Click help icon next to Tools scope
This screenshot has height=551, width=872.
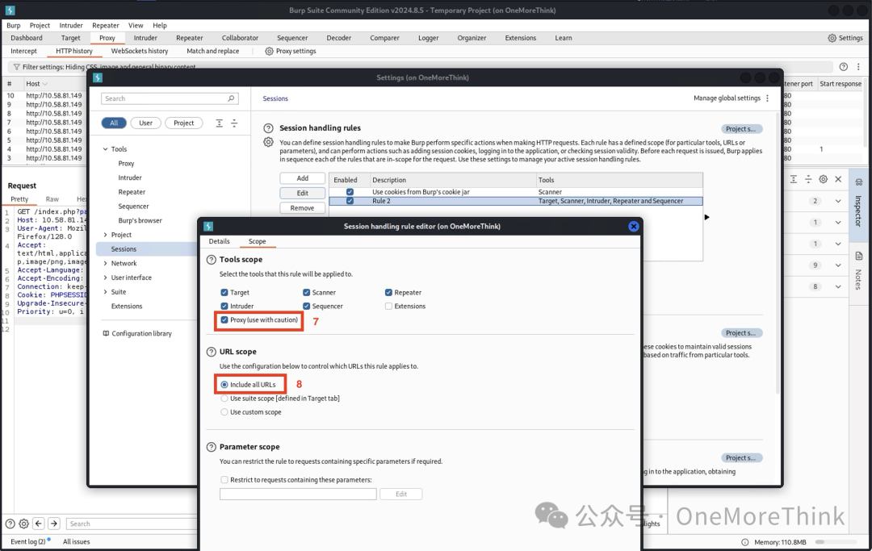pyautogui.click(x=212, y=260)
